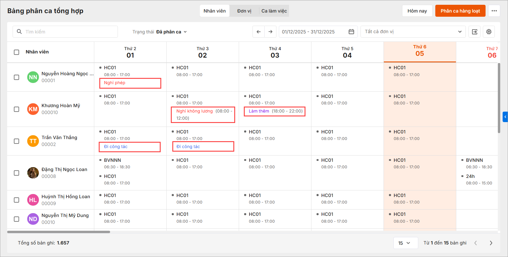Click the Phân ca hàng loạt button
Image resolution: width=508 pixels, height=257 pixels.
point(460,11)
